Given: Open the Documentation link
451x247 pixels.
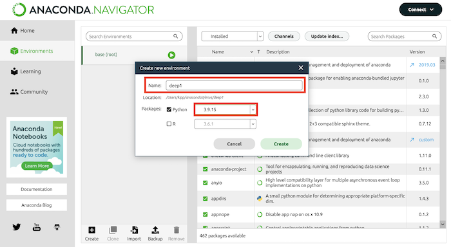Looking at the screenshot, I should (37, 189).
